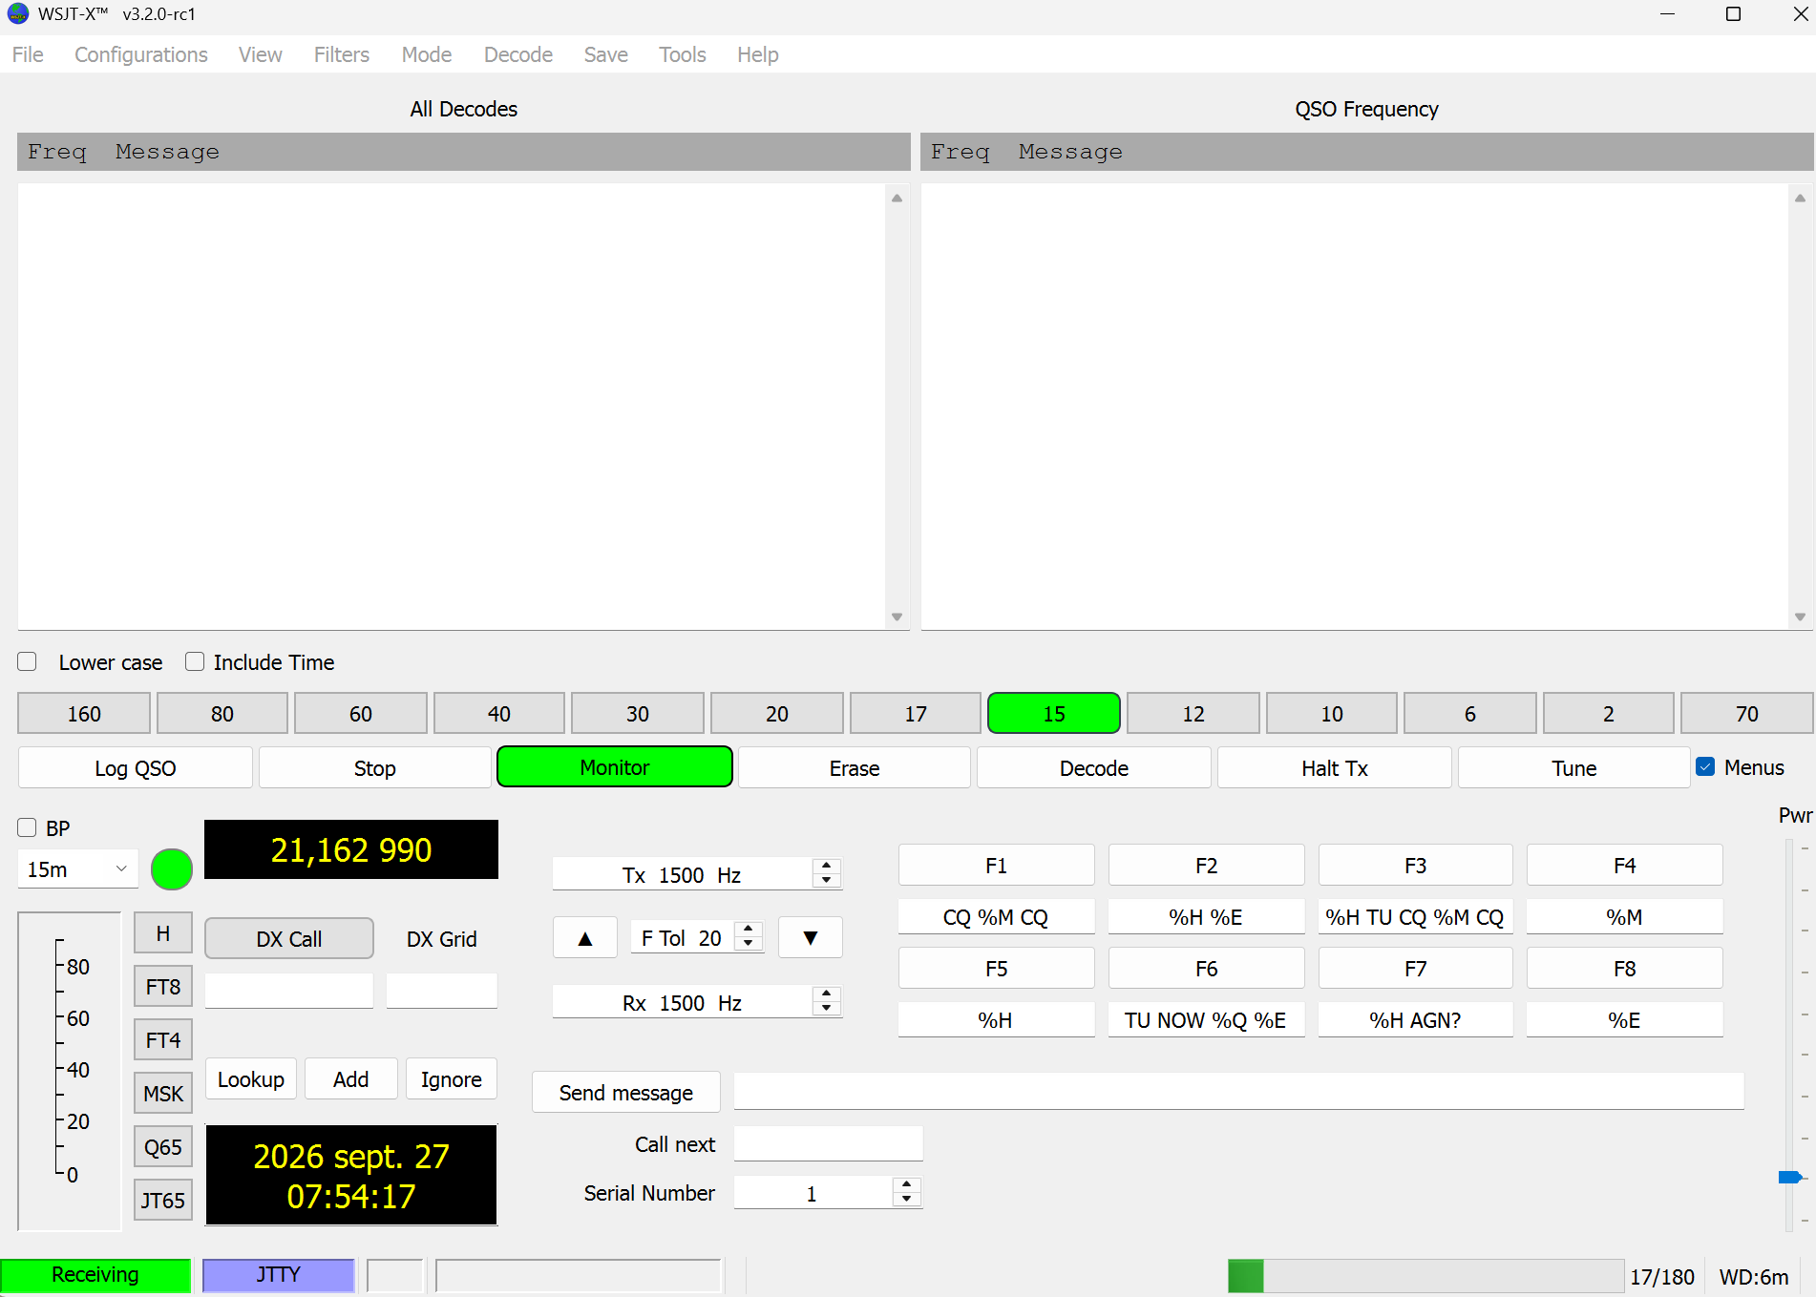The height and width of the screenshot is (1297, 1816).
Task: Select the 6 band button
Action: pyautogui.click(x=1470, y=714)
